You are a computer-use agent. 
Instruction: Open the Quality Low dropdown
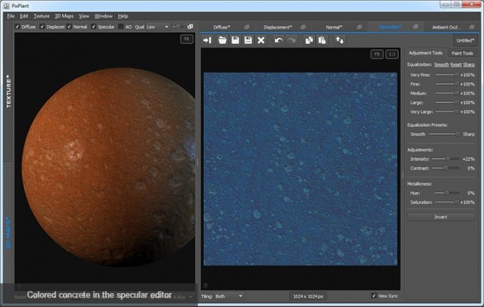pyautogui.click(x=158, y=27)
